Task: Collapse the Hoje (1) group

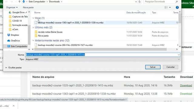Action: (33, 18)
